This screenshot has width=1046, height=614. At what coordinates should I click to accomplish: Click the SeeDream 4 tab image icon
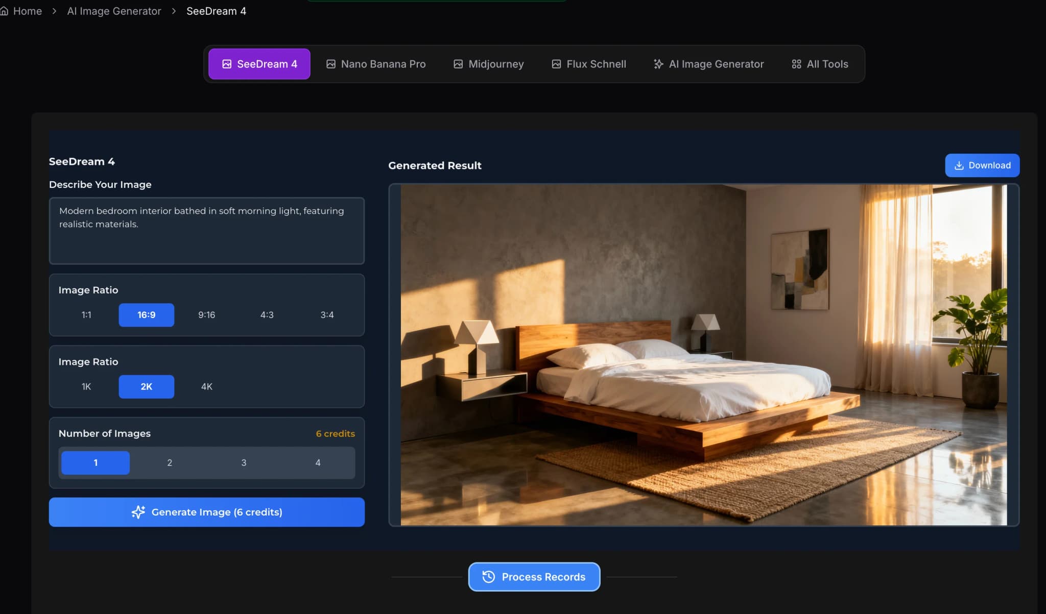pos(227,64)
